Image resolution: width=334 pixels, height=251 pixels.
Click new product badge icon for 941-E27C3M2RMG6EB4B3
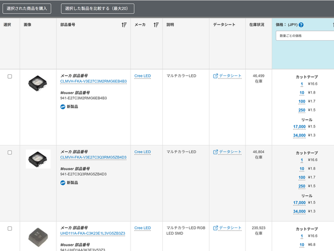click(x=63, y=107)
